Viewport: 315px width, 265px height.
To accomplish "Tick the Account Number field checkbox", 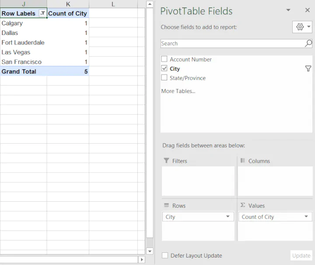I will [164, 59].
